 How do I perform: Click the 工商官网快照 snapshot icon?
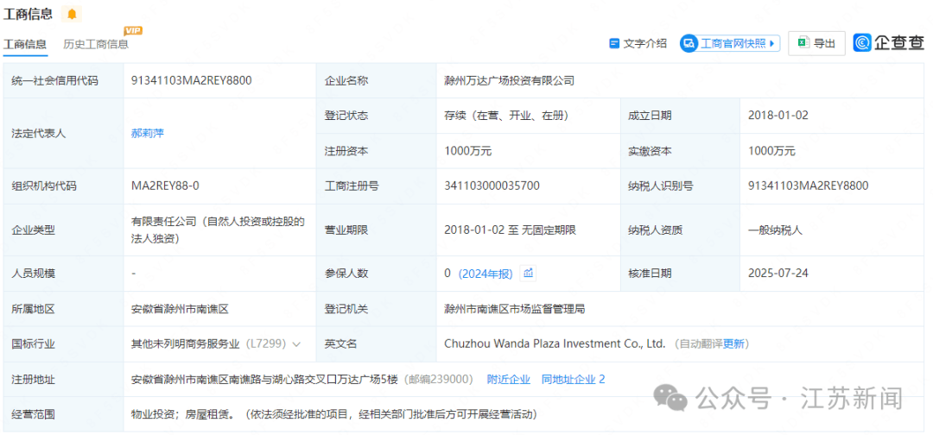tap(689, 43)
